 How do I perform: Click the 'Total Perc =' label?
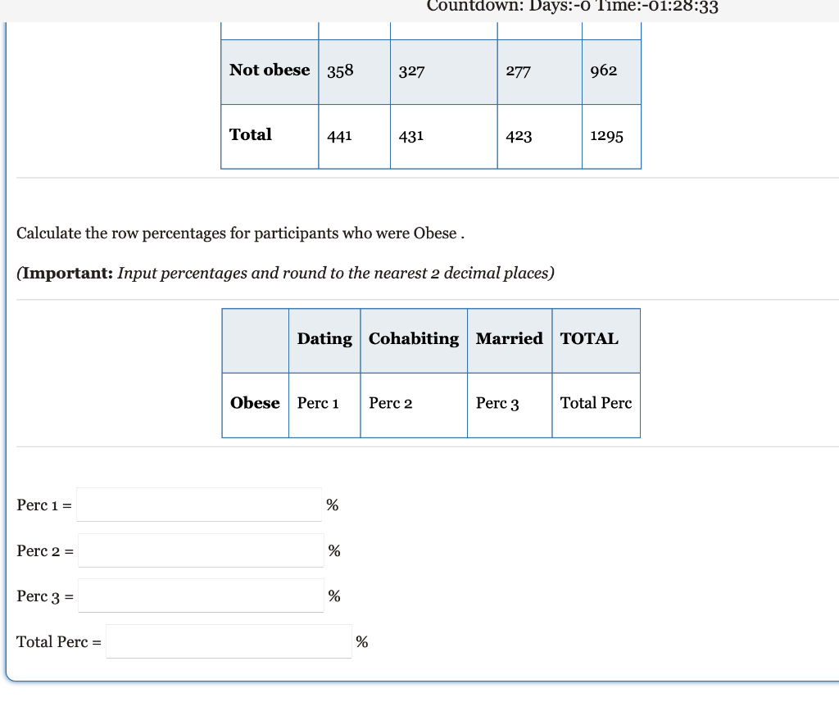59,642
